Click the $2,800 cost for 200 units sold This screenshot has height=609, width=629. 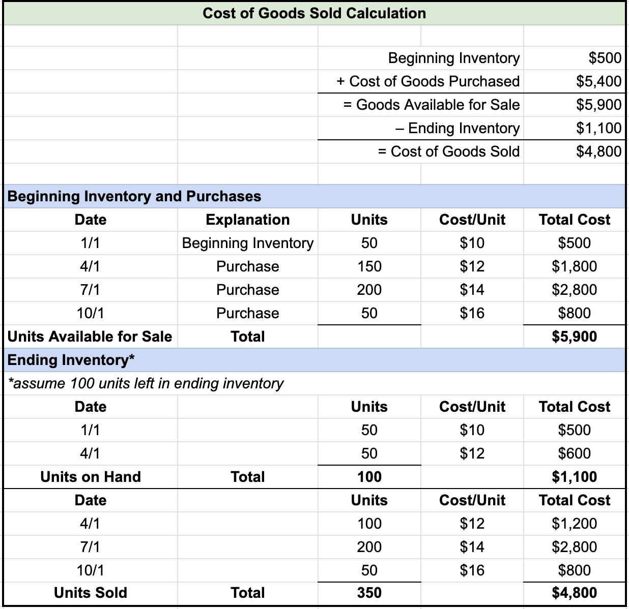pos(574,546)
